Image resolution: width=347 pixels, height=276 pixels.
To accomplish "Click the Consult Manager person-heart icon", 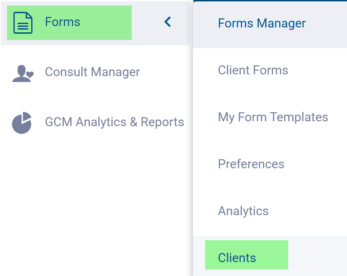I will tap(23, 73).
